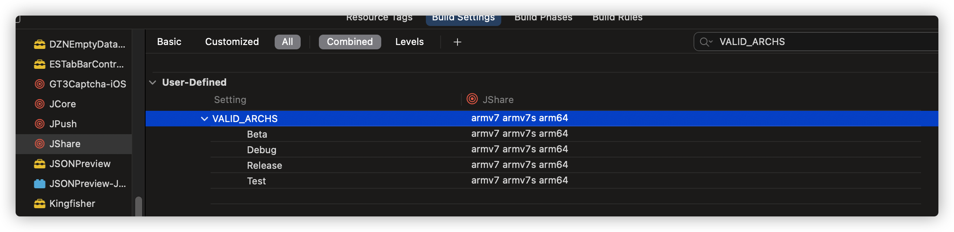This screenshot has width=954, height=232.
Task: Click the plus button to add setting
Action: coord(457,42)
